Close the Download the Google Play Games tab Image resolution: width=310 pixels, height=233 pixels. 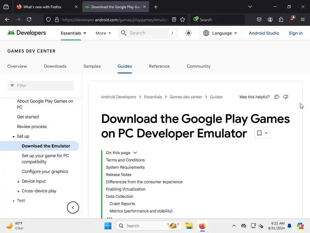coord(144,7)
